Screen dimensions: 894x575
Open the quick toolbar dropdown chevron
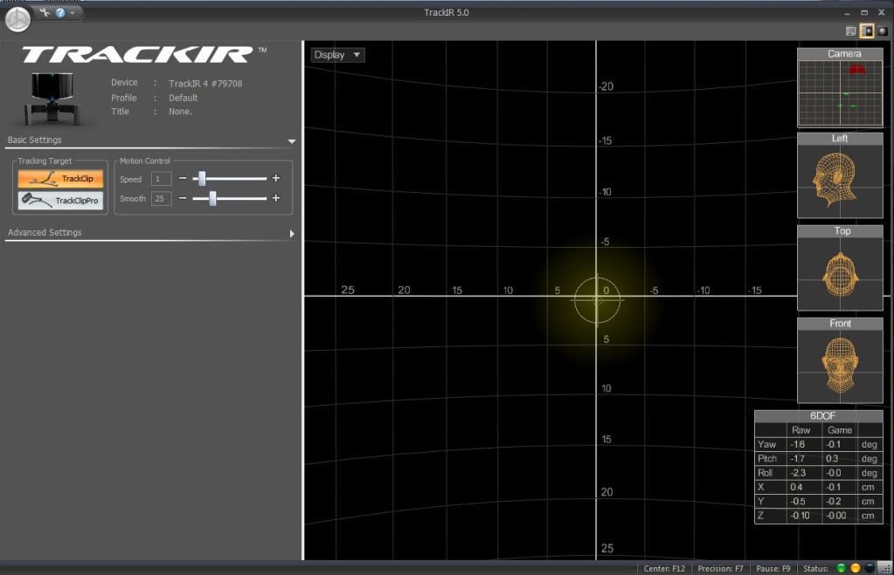click(x=73, y=12)
